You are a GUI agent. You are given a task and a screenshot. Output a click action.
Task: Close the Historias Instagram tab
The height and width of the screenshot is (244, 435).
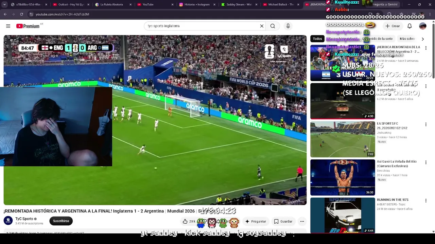point(214,4)
